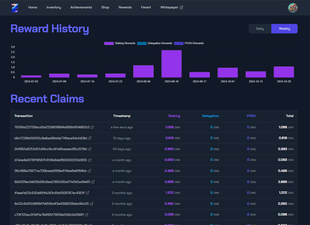Toggle POSH Rewards legend color box

click(179, 44)
